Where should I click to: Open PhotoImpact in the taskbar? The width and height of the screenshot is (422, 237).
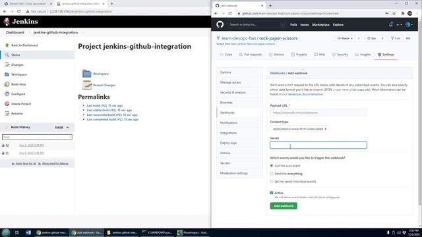coord(192,232)
